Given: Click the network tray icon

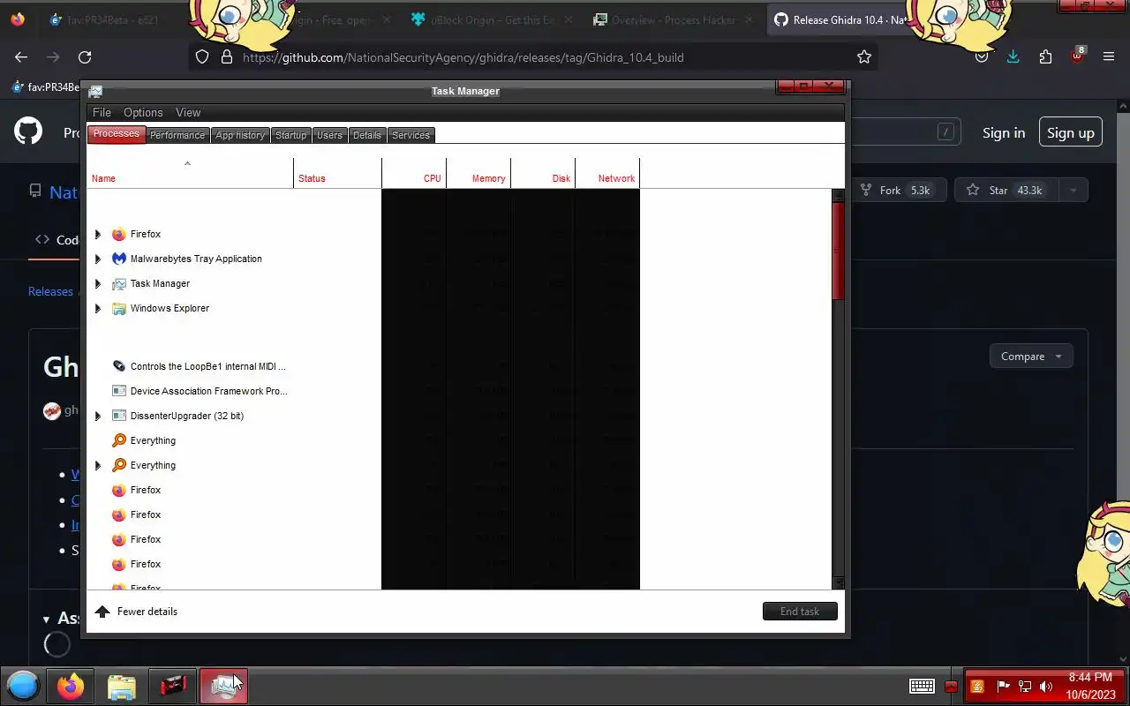Looking at the screenshot, I should tap(1025, 686).
